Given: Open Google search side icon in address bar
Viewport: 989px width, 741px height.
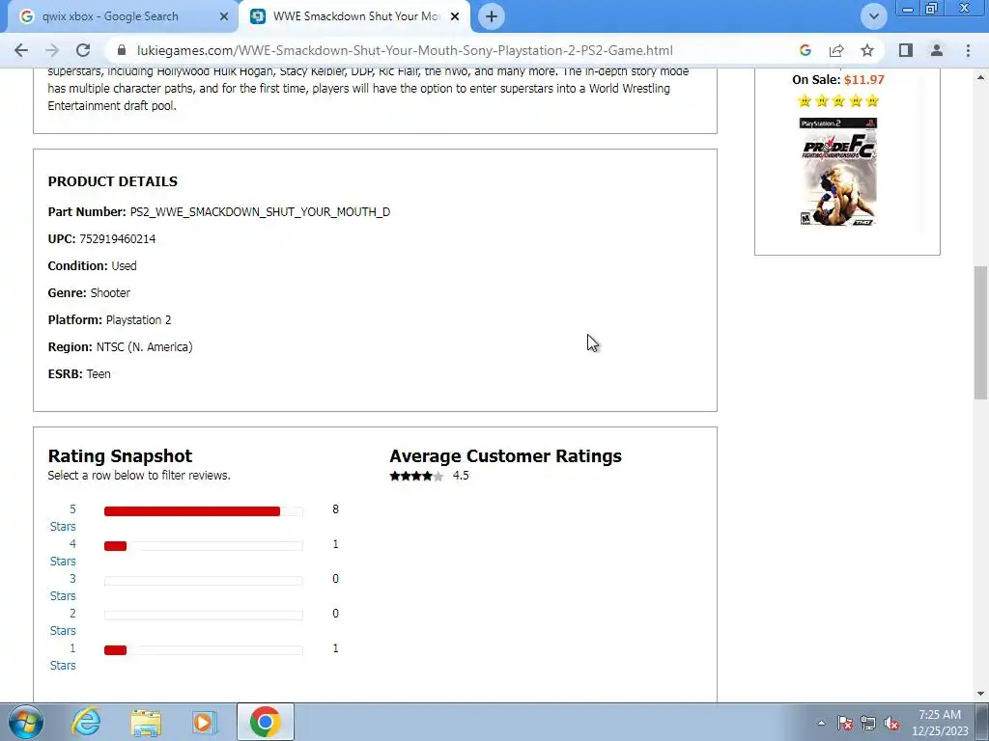Looking at the screenshot, I should tap(805, 50).
